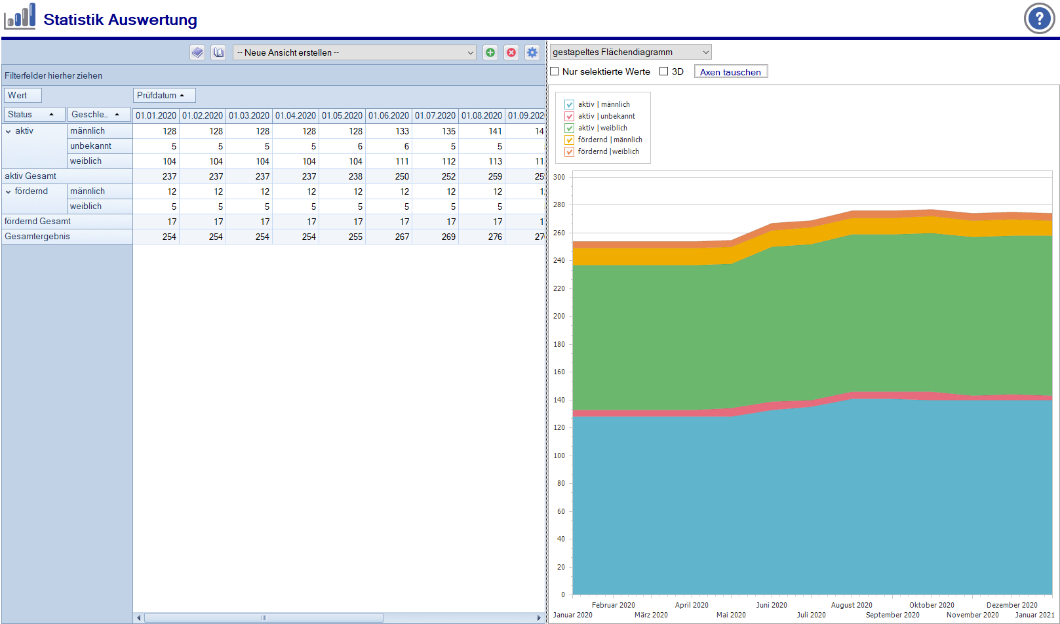The image size is (1060, 624).
Task: Click the scroll-right arrow of the table scrollbar
Action: pos(540,618)
